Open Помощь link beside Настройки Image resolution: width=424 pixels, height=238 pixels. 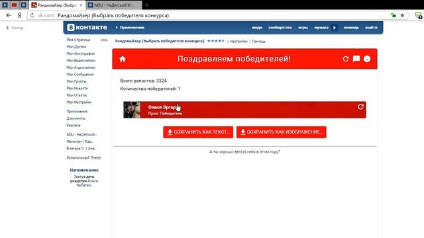click(259, 41)
